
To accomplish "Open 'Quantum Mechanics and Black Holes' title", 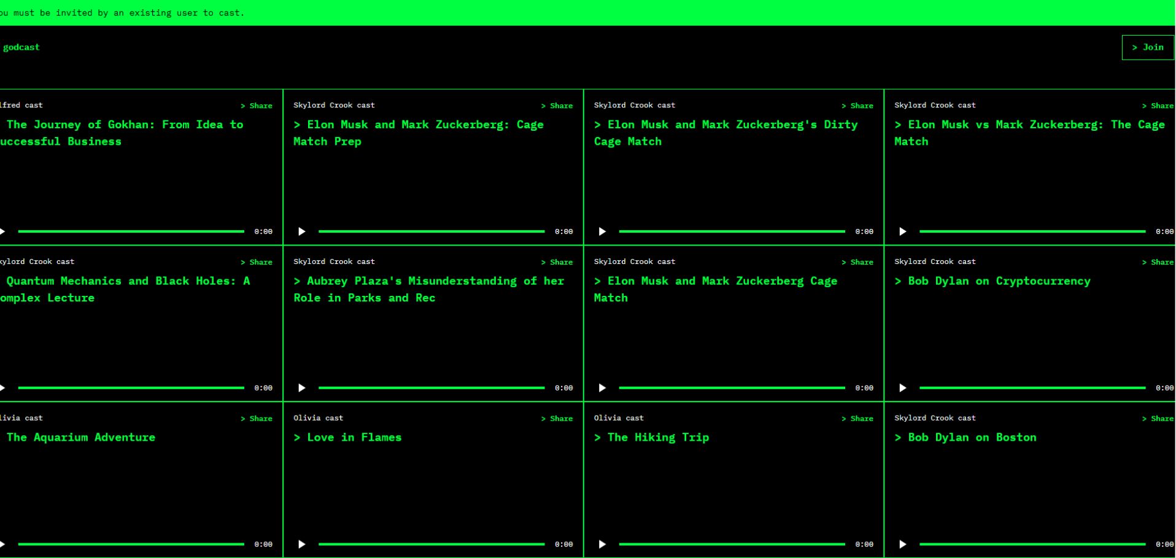I will 125,290.
